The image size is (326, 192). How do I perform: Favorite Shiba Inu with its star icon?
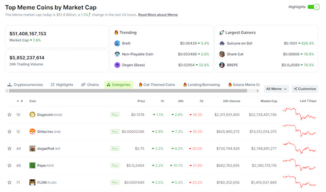click(x=10, y=132)
